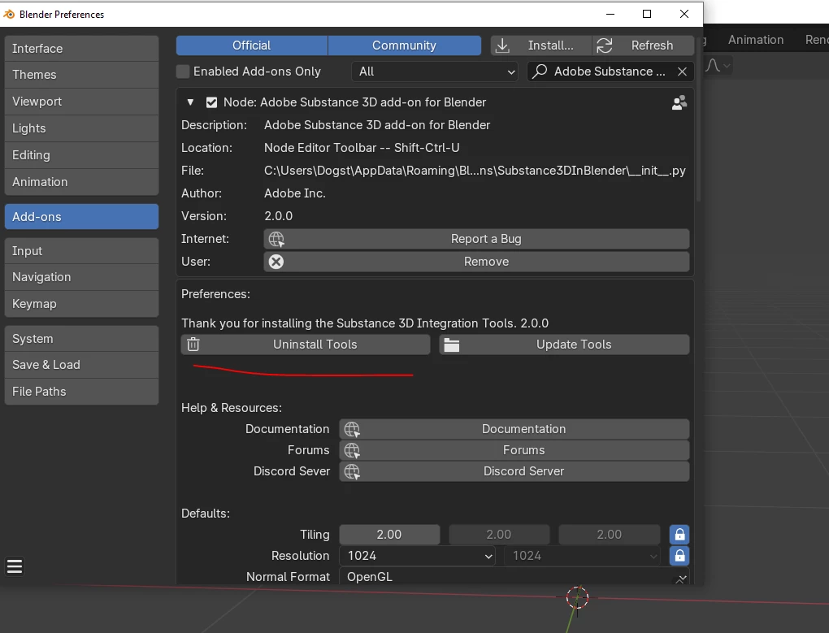
Task: Click the refresh arrows icon
Action: pos(605,46)
